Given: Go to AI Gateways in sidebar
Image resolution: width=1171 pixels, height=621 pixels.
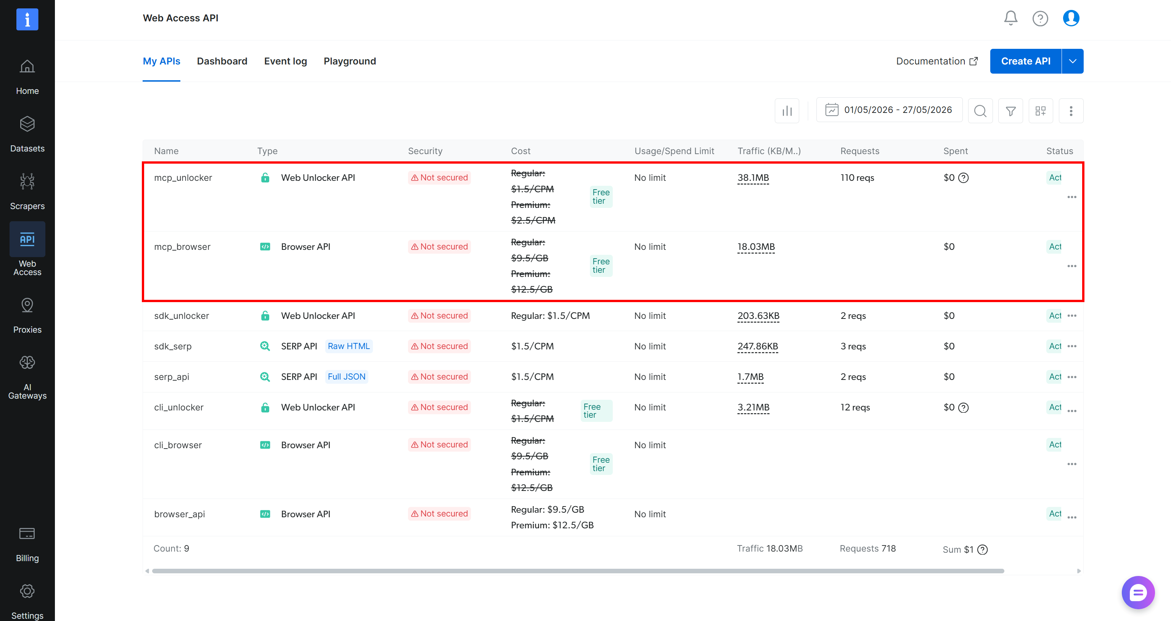Looking at the screenshot, I should [x=27, y=377].
